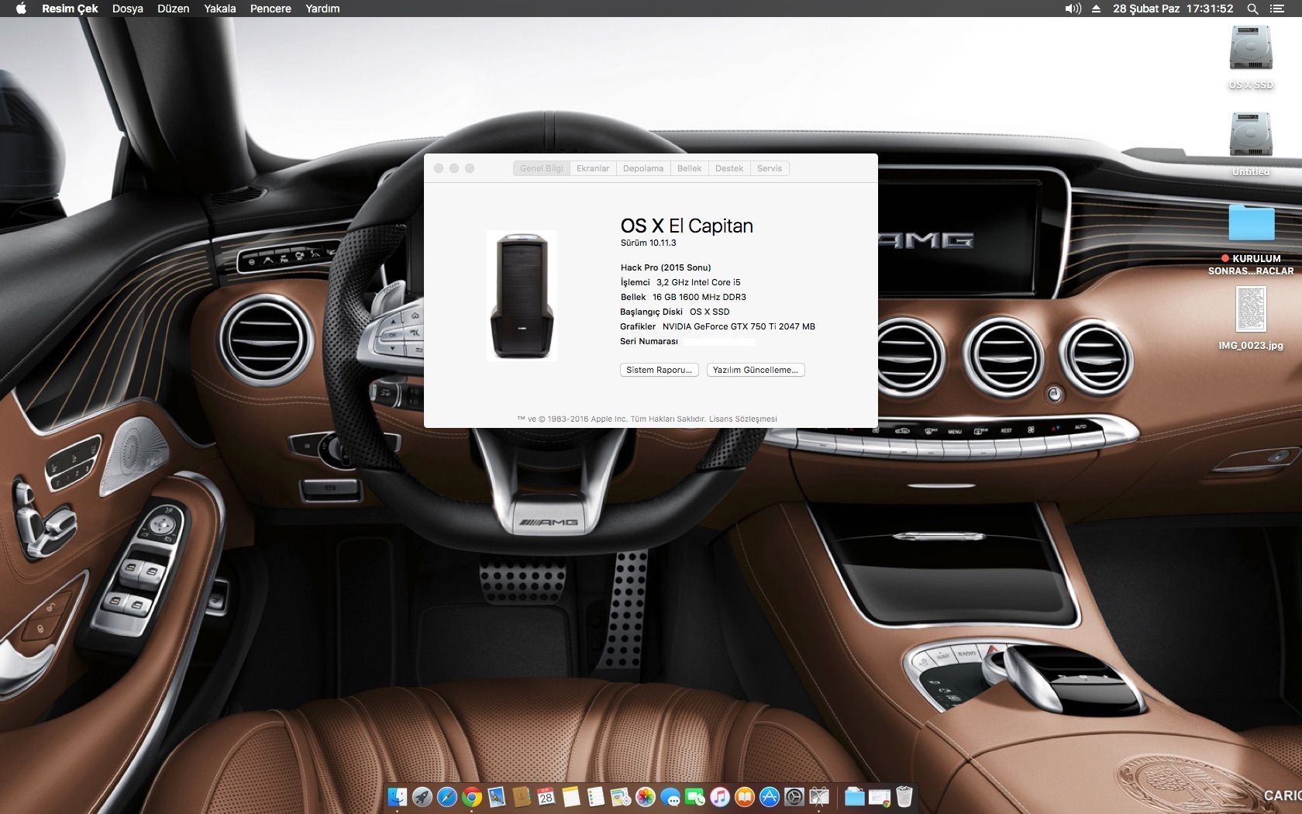The image size is (1302, 814).
Task: Click the 3,2 GHz Intel Core i5 value
Action: pyautogui.click(x=698, y=282)
